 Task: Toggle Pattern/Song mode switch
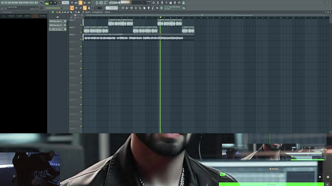[x=47, y=3]
